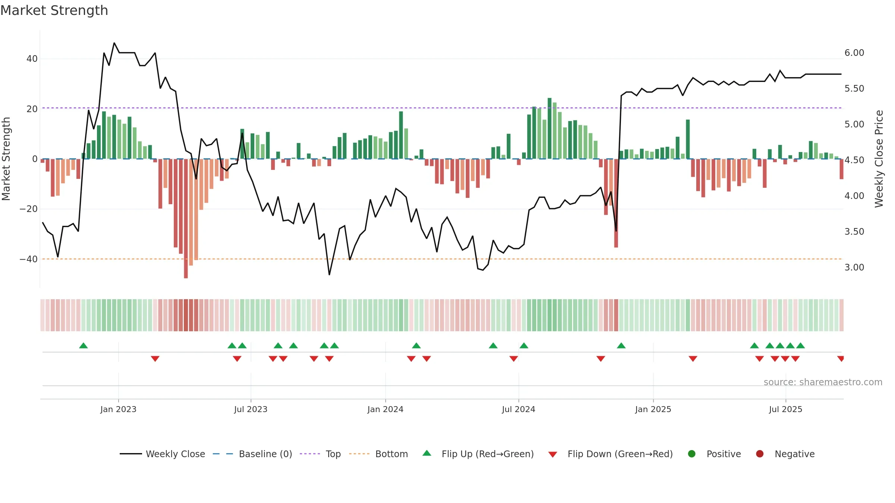Click the tallest green bar above the Top line
Screen dimensions: 895x503
pyautogui.click(x=549, y=128)
